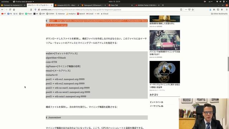
Task: Open the browser home page
Action: pyautogui.click(x=14, y=10)
